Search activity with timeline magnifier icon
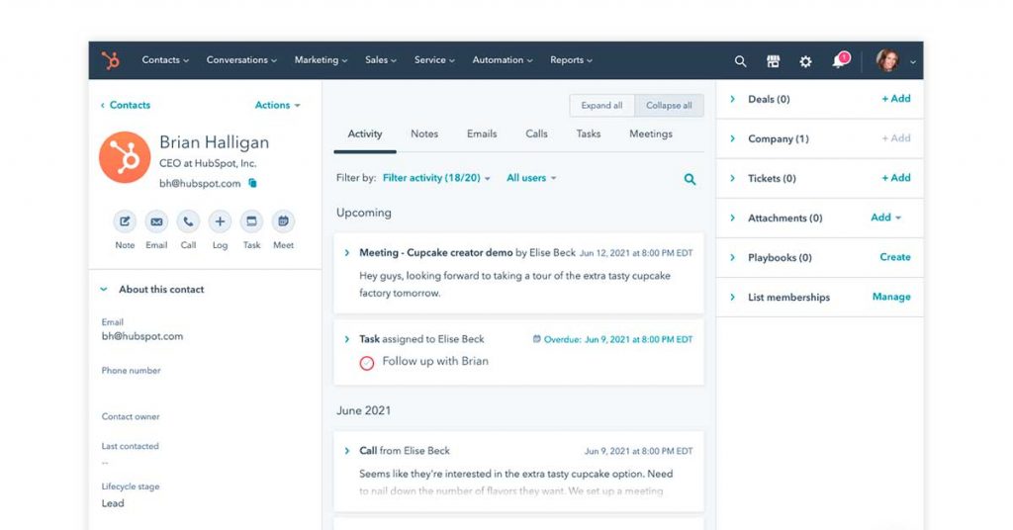This screenshot has width=1013, height=530. (x=690, y=179)
